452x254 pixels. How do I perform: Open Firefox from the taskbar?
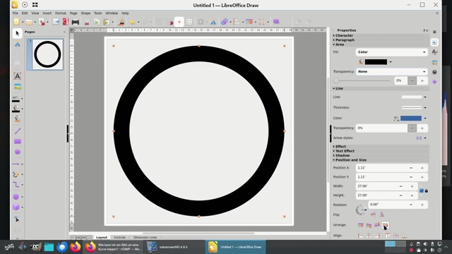tap(76, 247)
